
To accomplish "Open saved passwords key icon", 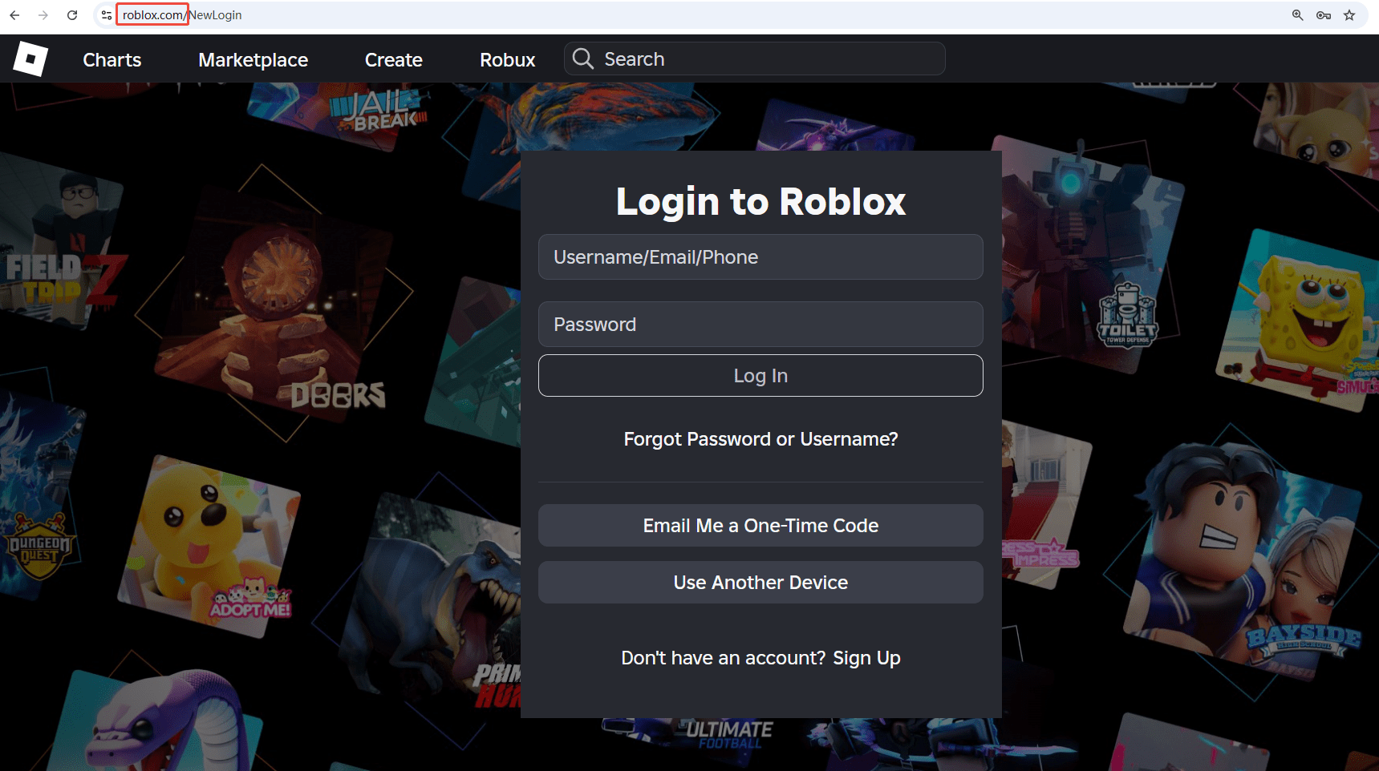I will 1324,15.
